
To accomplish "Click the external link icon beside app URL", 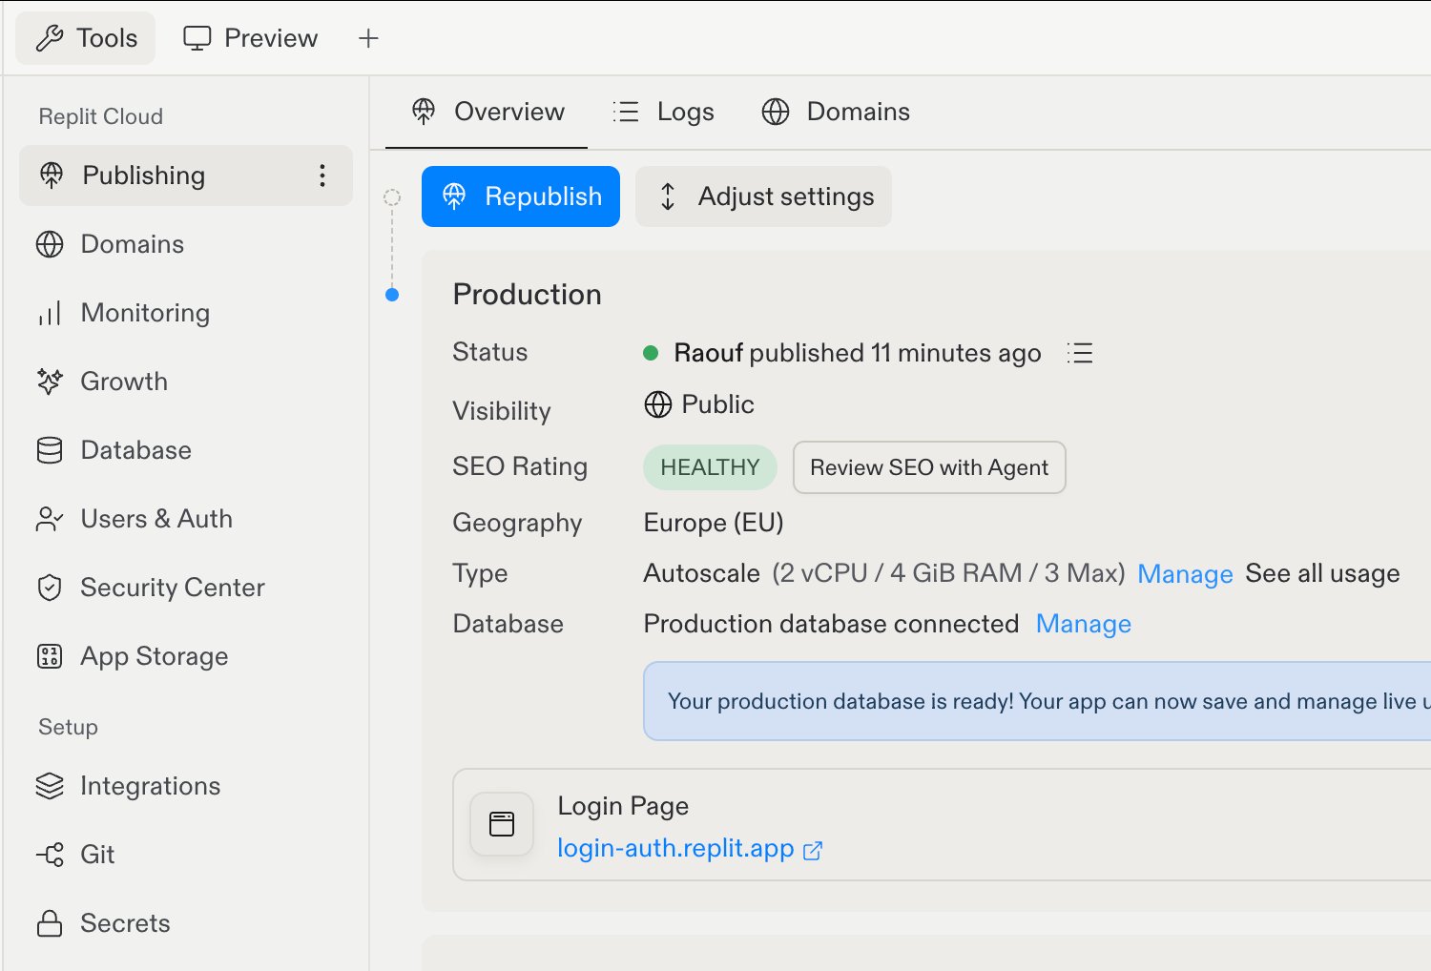I will [x=813, y=851].
